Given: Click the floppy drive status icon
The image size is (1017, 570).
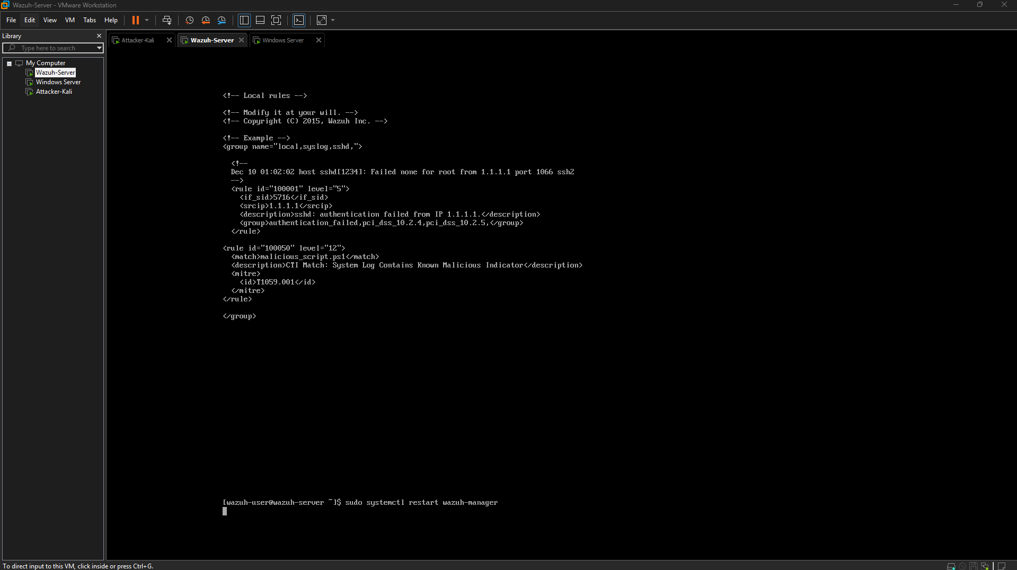Looking at the screenshot, I should click(974, 566).
